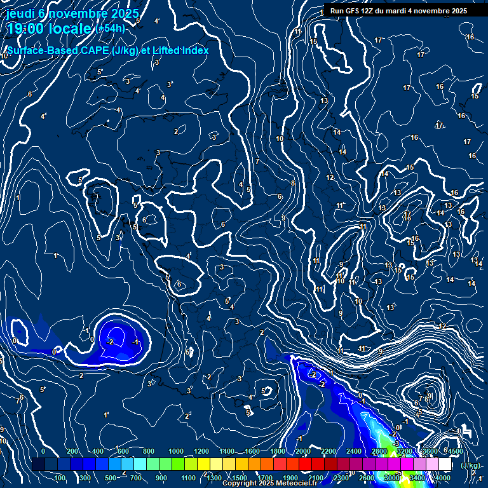Click the '(+54h)' forecast offset text
The height and width of the screenshot is (488, 488).
coord(110,29)
